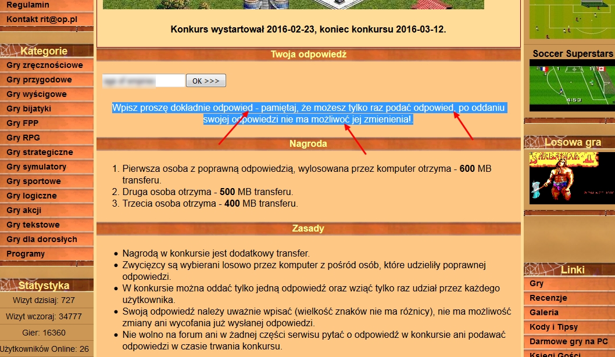Open Gry zręcznościowe category
Screen dimensions: 615x357
[45, 65]
